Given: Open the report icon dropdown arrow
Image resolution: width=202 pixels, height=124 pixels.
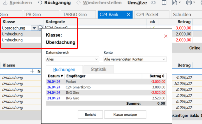Looking at the screenshot, I should tap(180, 2).
